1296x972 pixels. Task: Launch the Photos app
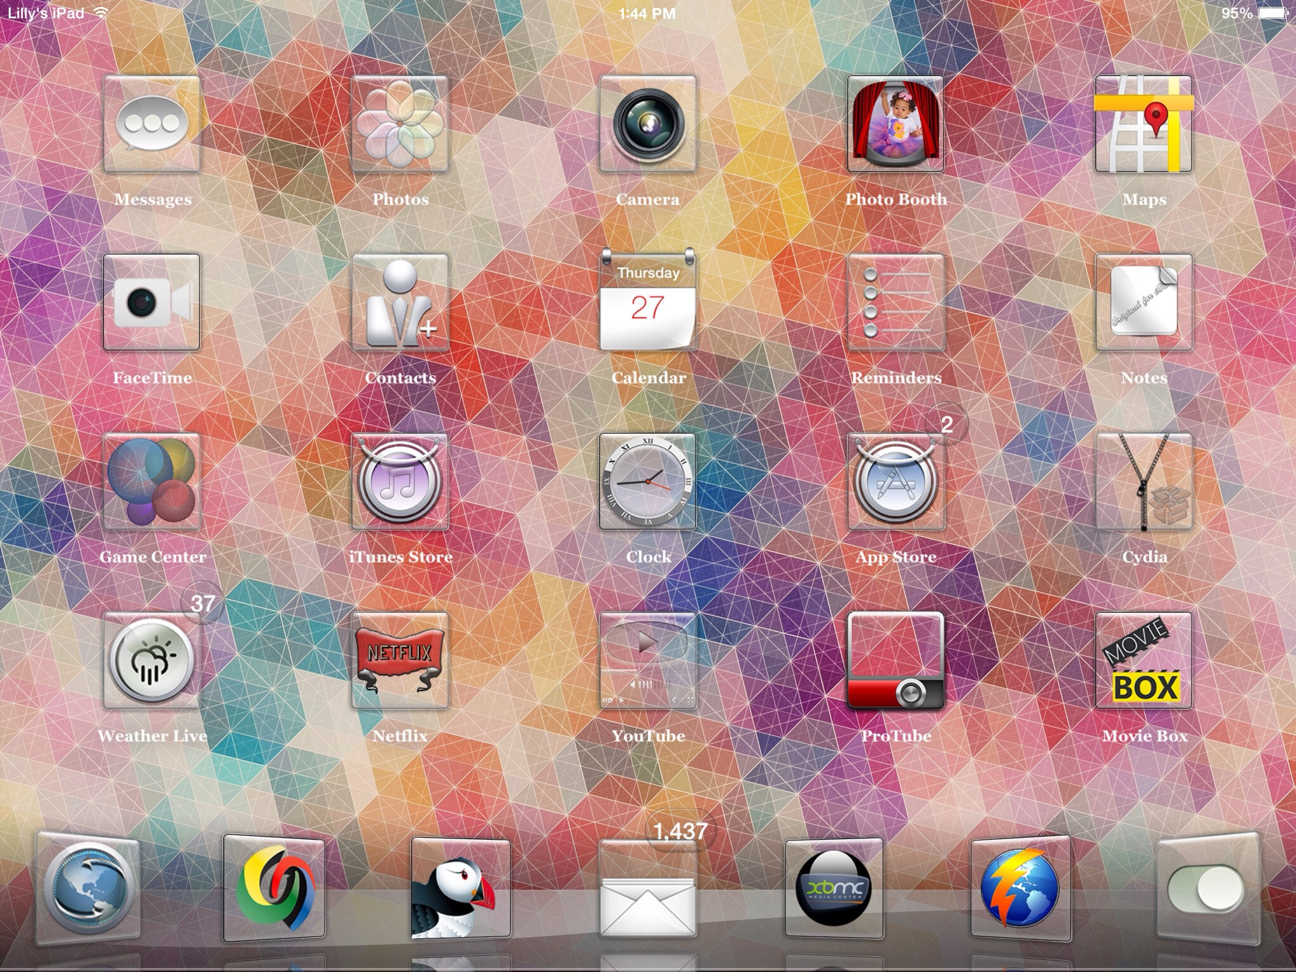tap(400, 124)
